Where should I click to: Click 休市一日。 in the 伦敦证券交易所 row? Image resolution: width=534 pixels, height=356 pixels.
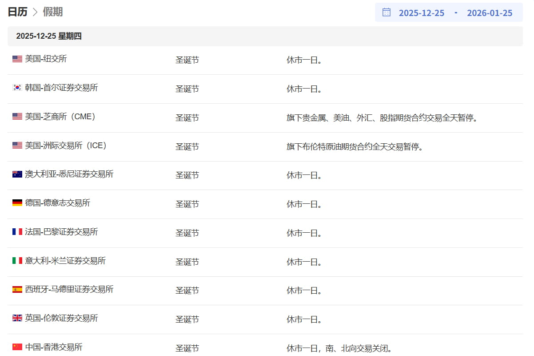click(304, 320)
